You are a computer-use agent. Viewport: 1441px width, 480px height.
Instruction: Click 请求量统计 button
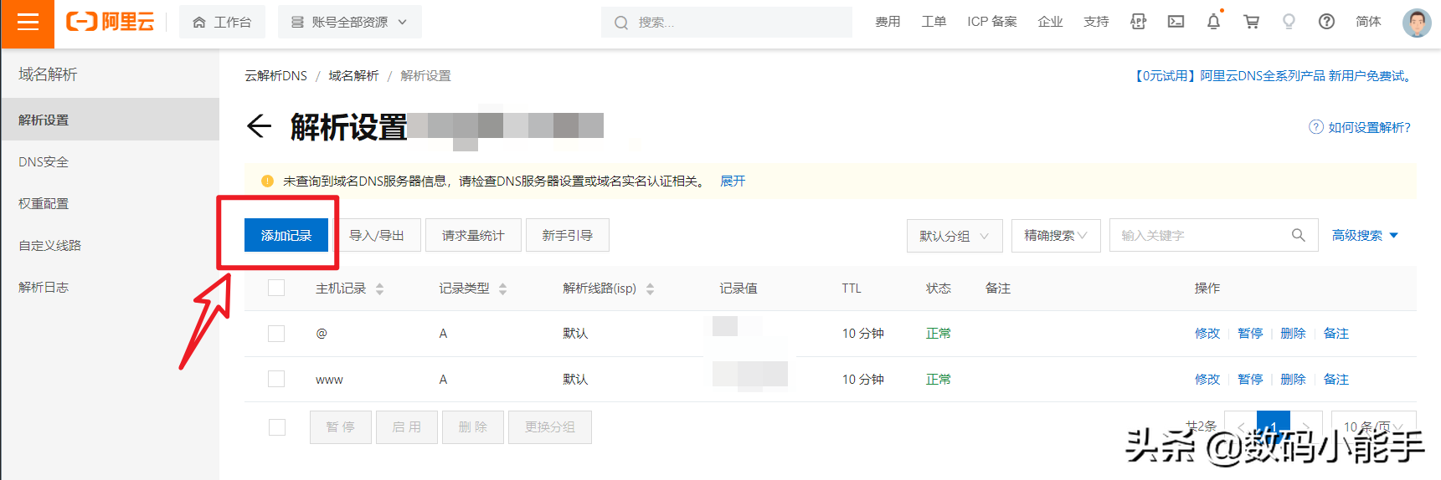coord(473,235)
